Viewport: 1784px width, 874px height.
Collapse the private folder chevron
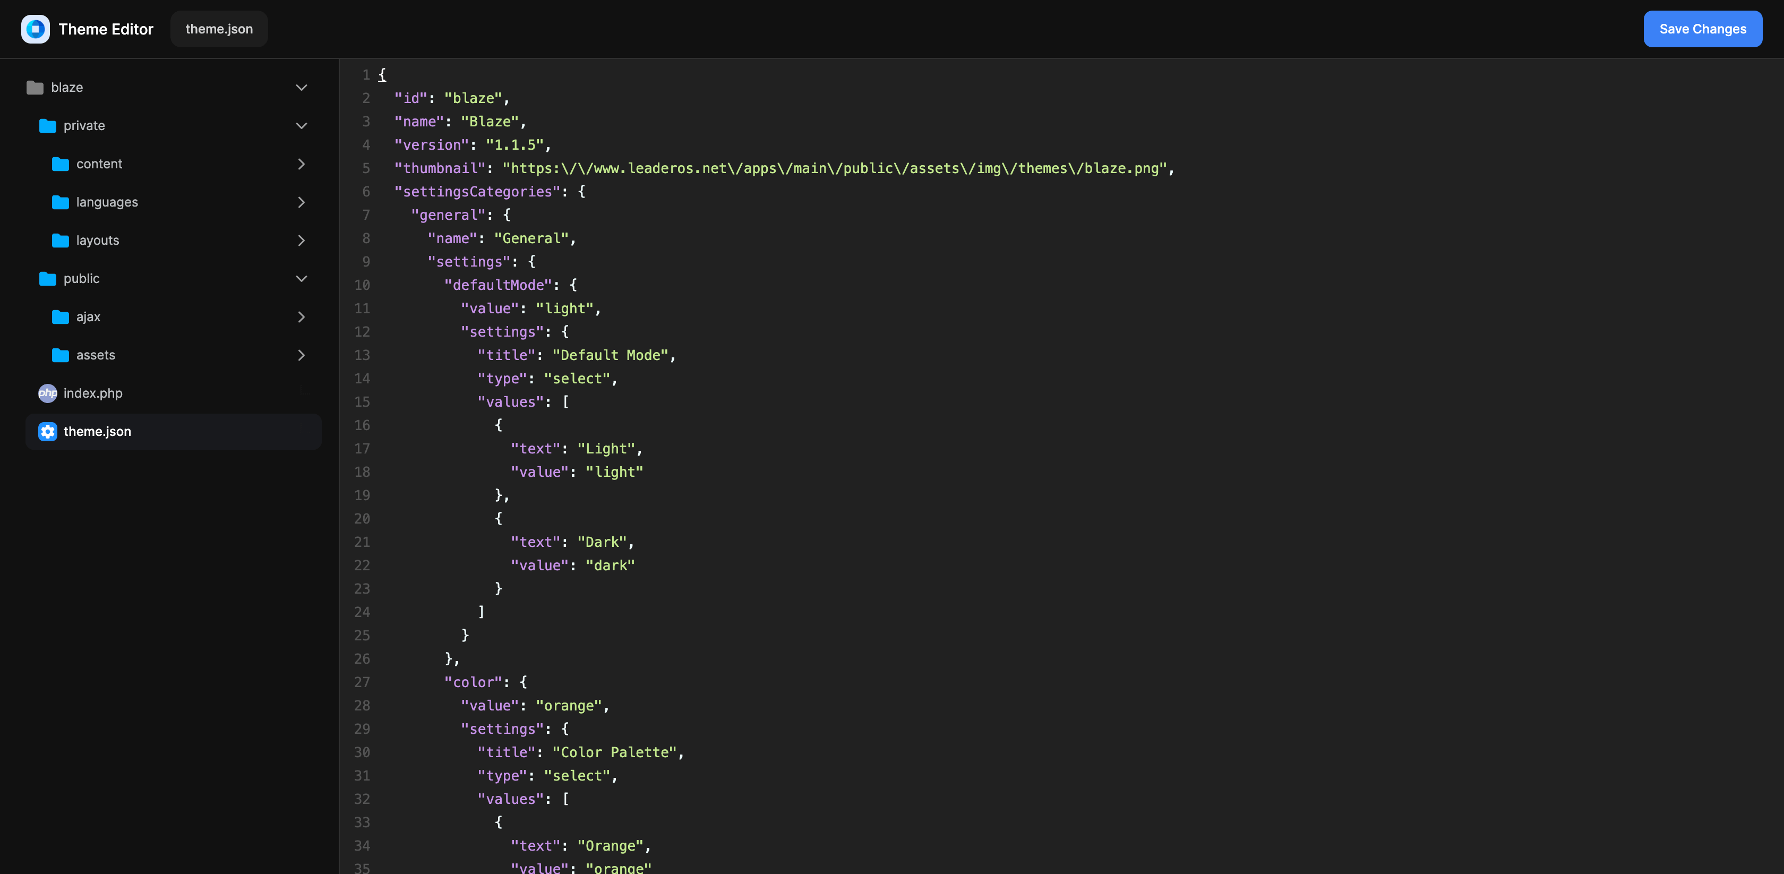301,126
